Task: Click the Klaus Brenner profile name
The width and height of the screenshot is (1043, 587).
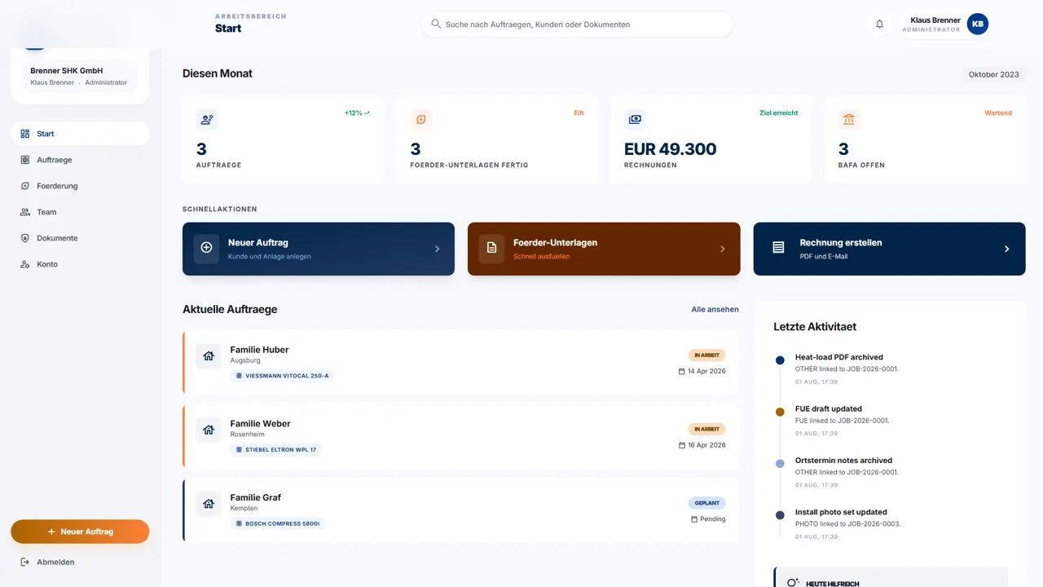Action: coord(935,20)
